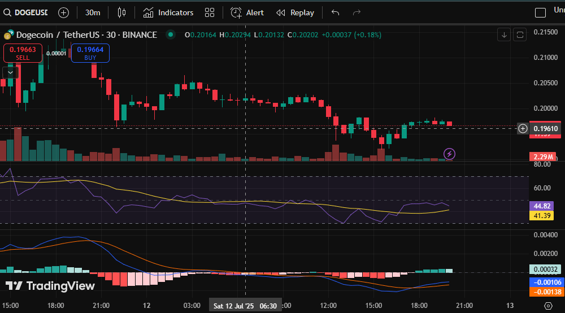565x313 pixels.
Task: Open the indicator templates grid icon
Action: [x=210, y=12]
